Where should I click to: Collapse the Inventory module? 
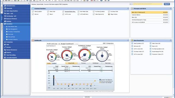tap(17, 24)
